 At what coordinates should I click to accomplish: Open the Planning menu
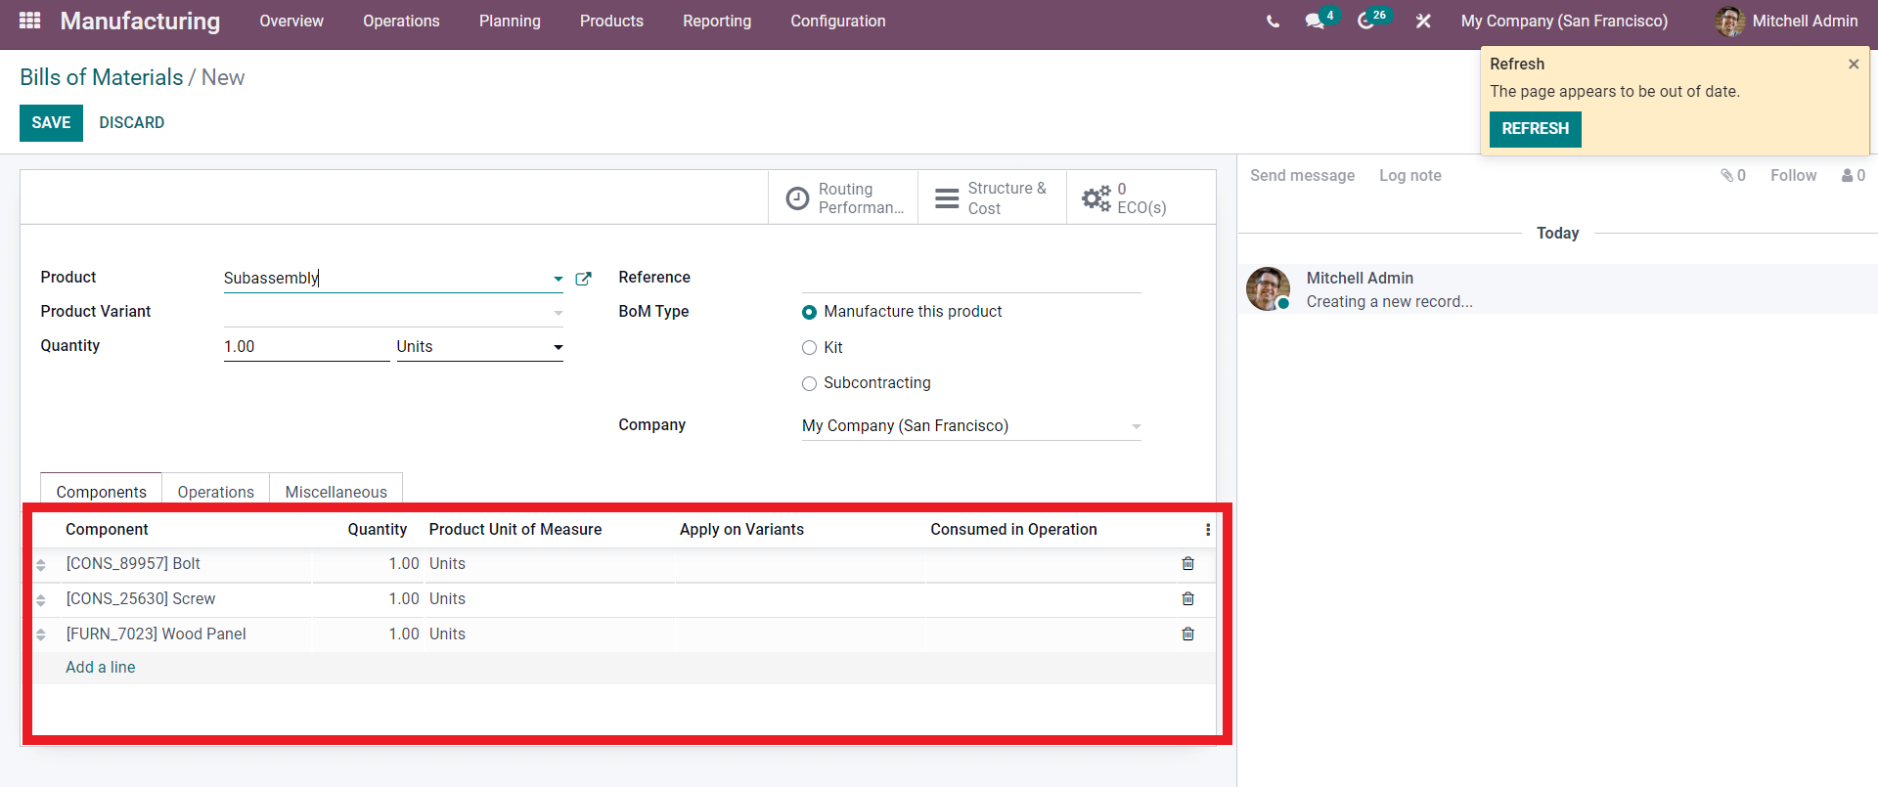coord(510,21)
